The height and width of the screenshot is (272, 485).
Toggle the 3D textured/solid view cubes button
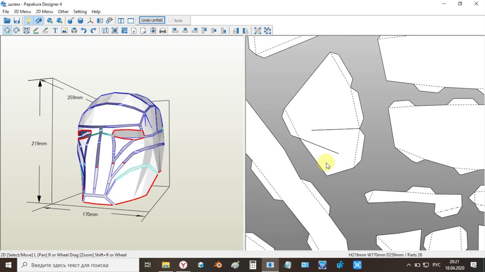(38, 20)
